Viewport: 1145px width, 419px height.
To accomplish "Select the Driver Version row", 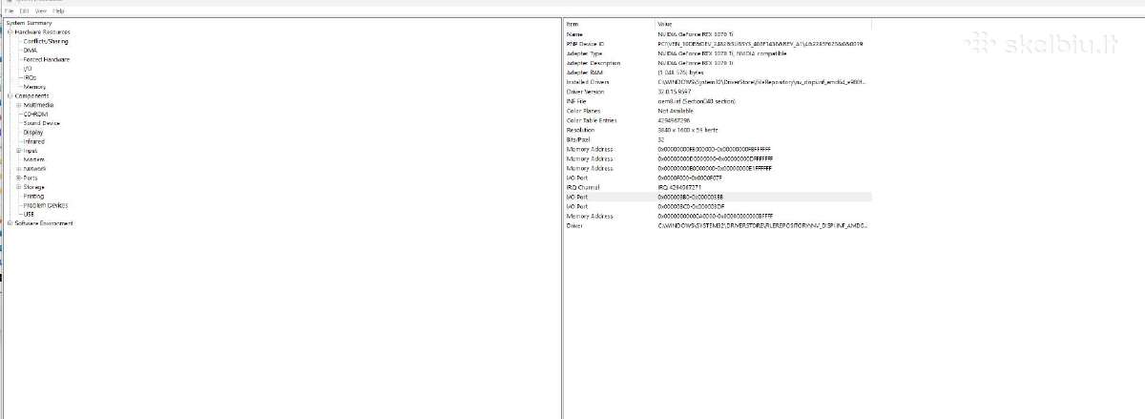I will pos(718,92).
